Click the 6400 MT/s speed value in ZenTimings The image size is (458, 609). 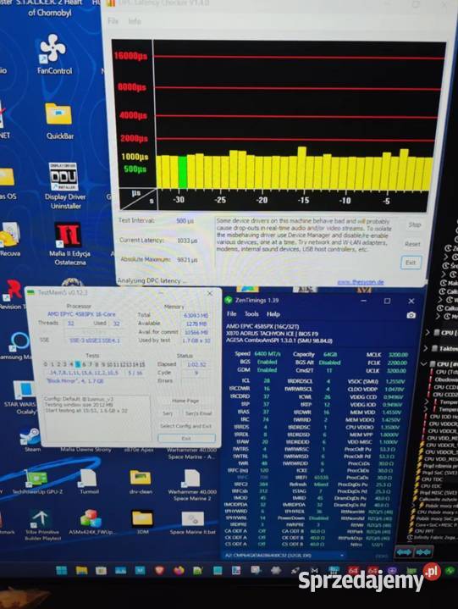(267, 354)
